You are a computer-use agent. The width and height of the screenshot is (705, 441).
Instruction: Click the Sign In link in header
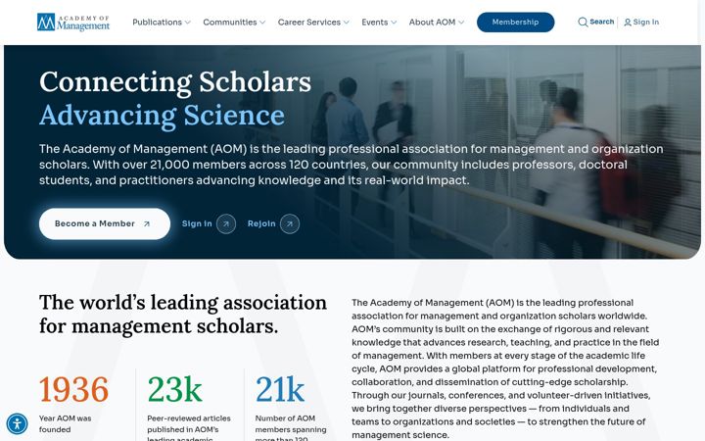click(645, 22)
